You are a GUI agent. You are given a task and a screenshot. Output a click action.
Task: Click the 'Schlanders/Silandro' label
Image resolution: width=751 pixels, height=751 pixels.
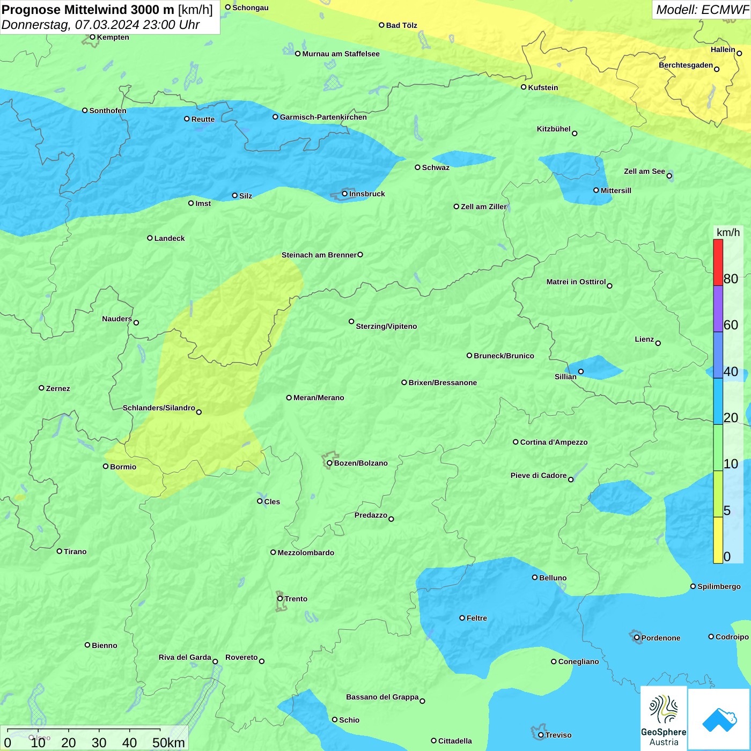click(159, 408)
